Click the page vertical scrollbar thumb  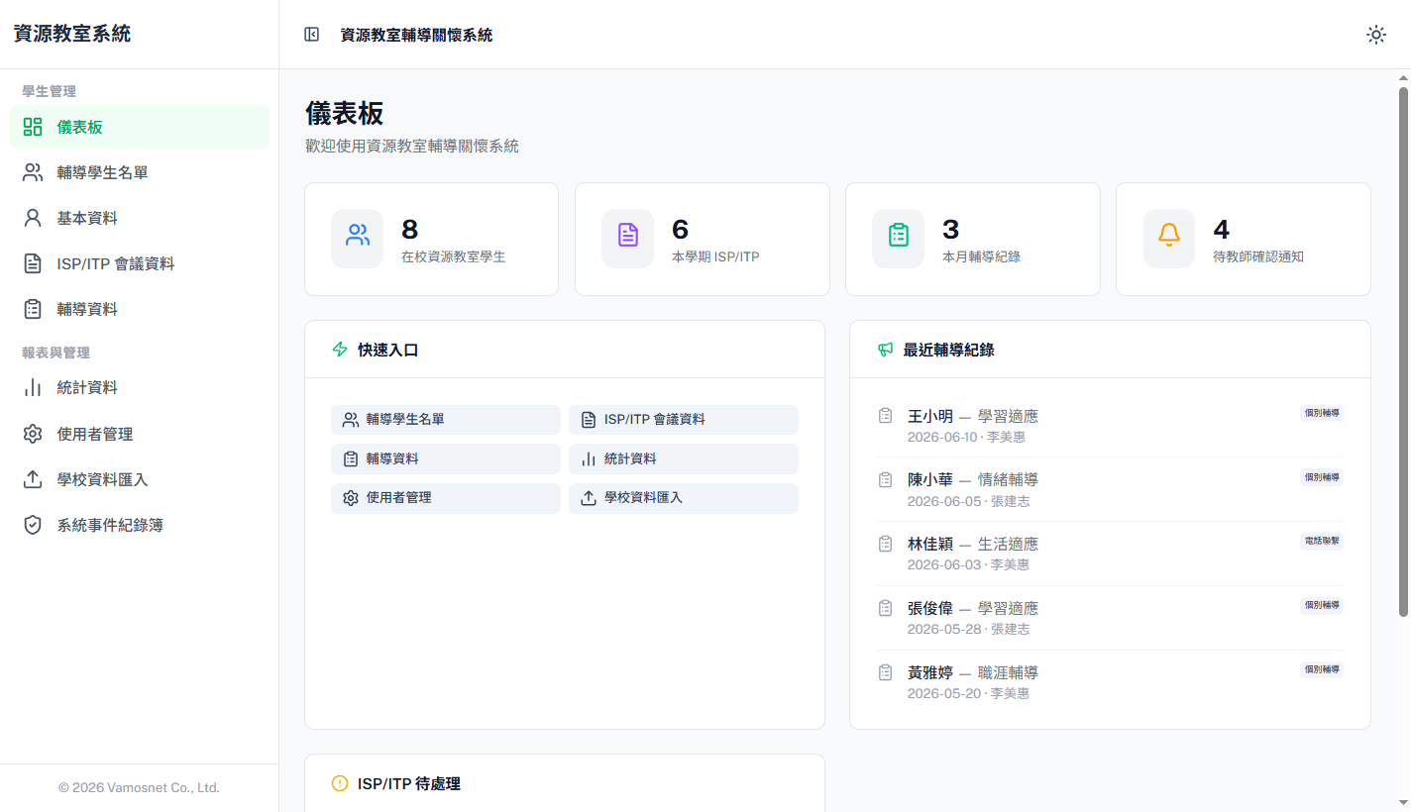pyautogui.click(x=1403, y=352)
